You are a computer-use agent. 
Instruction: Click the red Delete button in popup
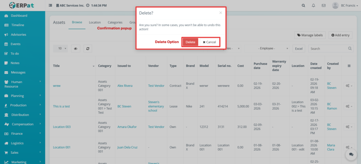(190, 42)
